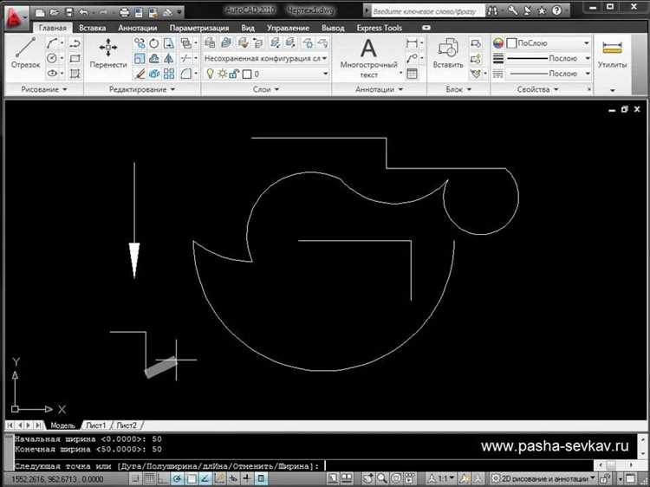Click the Перенести (Move) tool
Viewport: 650px width, 487px height.
point(108,54)
